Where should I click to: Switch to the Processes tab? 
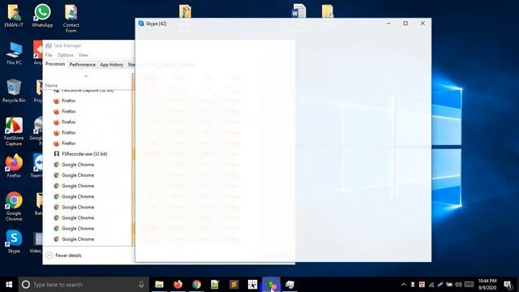point(55,64)
